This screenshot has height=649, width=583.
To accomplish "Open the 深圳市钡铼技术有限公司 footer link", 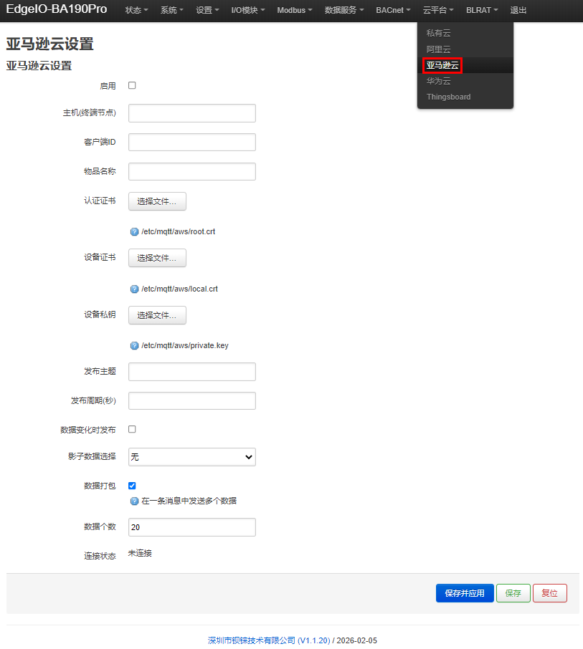I will [x=269, y=640].
